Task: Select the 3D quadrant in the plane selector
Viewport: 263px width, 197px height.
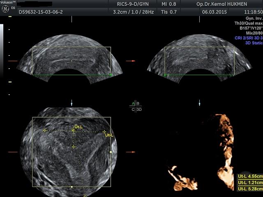Action: [139, 110]
